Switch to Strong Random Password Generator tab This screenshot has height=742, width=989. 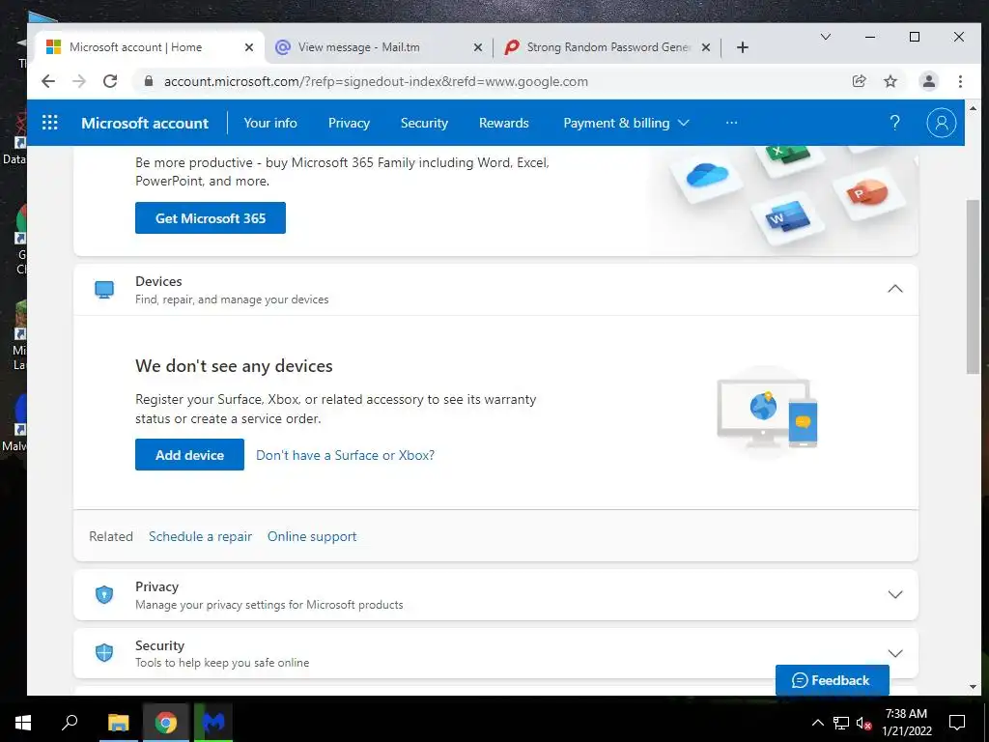click(608, 47)
